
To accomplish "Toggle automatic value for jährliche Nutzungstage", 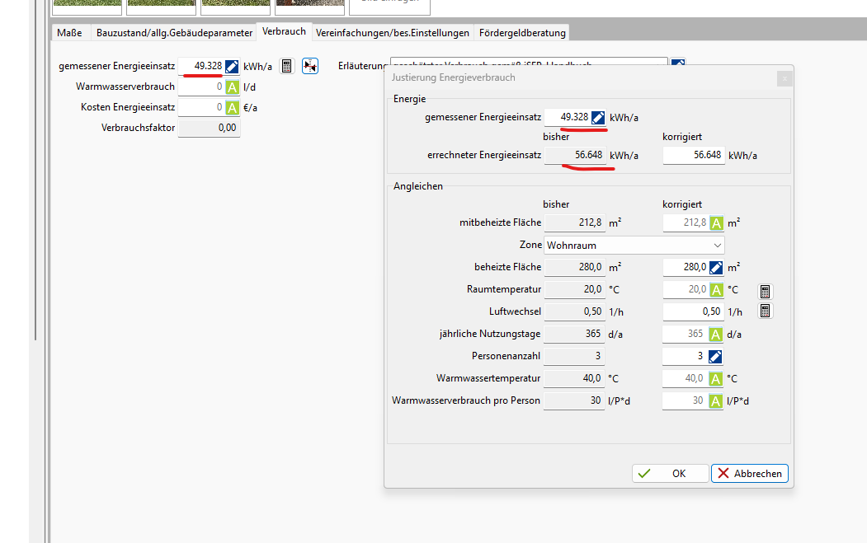I will 716,334.
